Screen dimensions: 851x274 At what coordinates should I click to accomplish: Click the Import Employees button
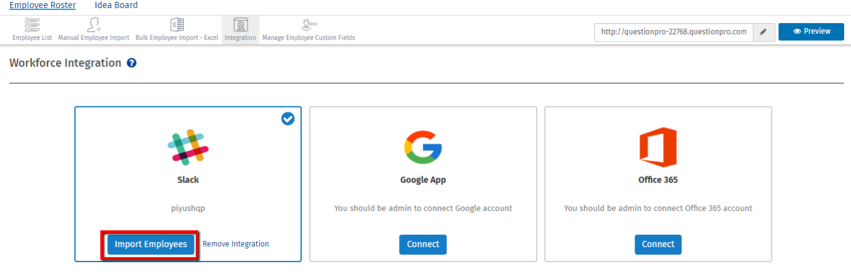[x=150, y=244]
